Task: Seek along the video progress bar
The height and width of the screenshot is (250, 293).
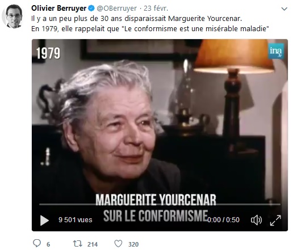Action: [160, 204]
